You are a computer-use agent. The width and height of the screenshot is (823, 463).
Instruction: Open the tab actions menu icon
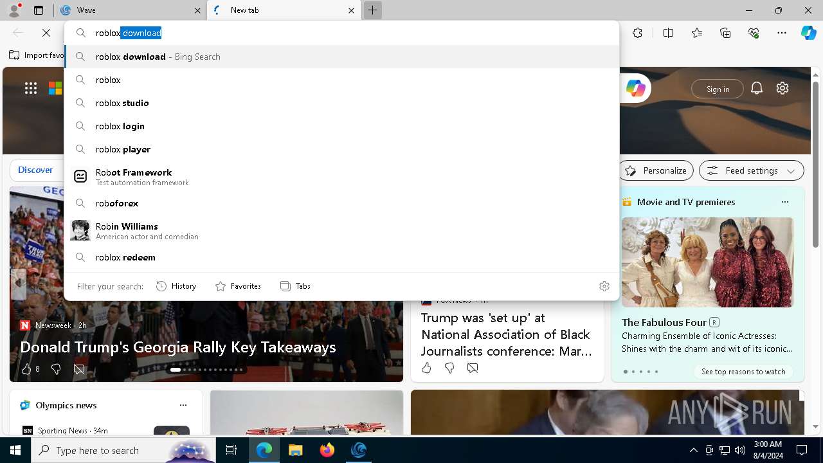[39, 10]
